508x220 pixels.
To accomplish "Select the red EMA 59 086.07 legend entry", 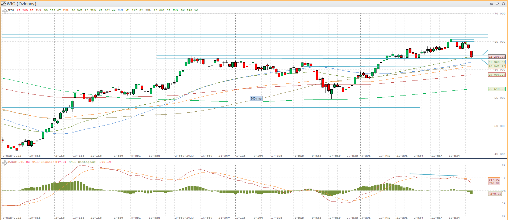I will tap(48, 10).
